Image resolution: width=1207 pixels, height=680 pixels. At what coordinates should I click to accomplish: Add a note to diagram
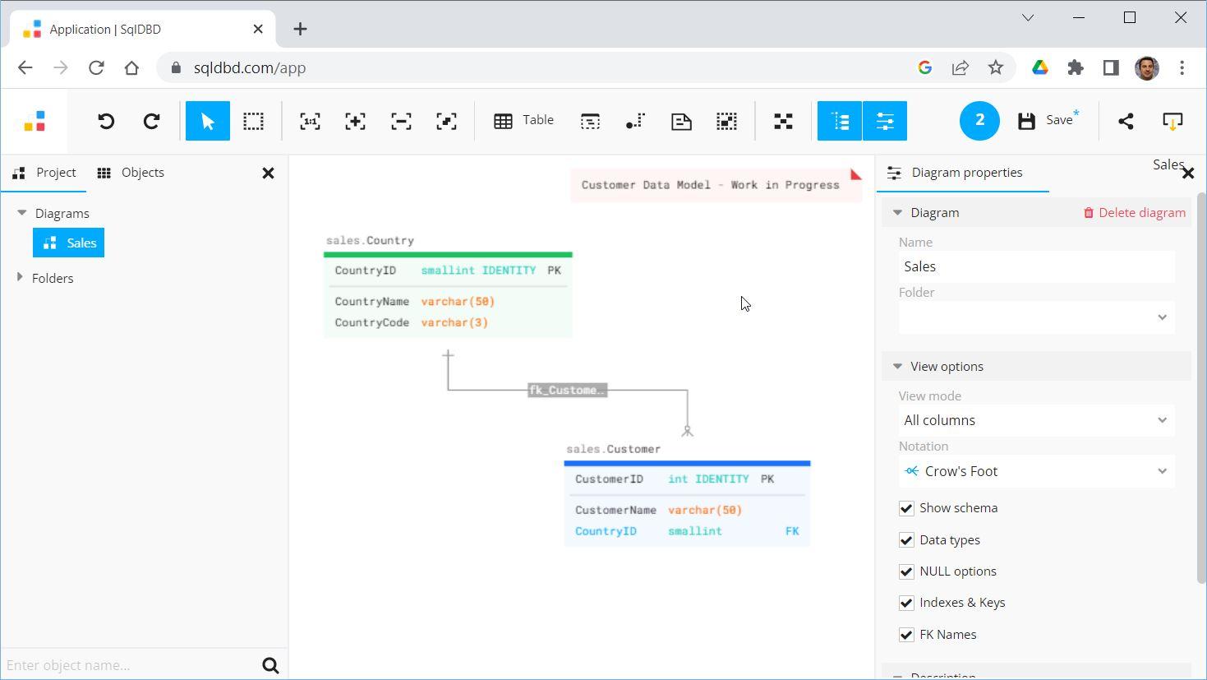click(x=681, y=122)
